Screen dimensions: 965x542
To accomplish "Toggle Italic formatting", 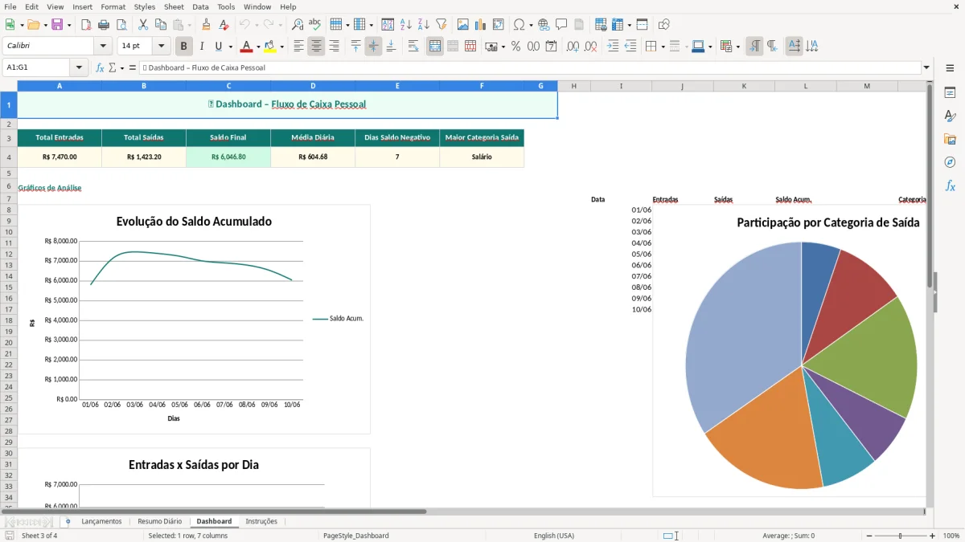I will tap(202, 47).
